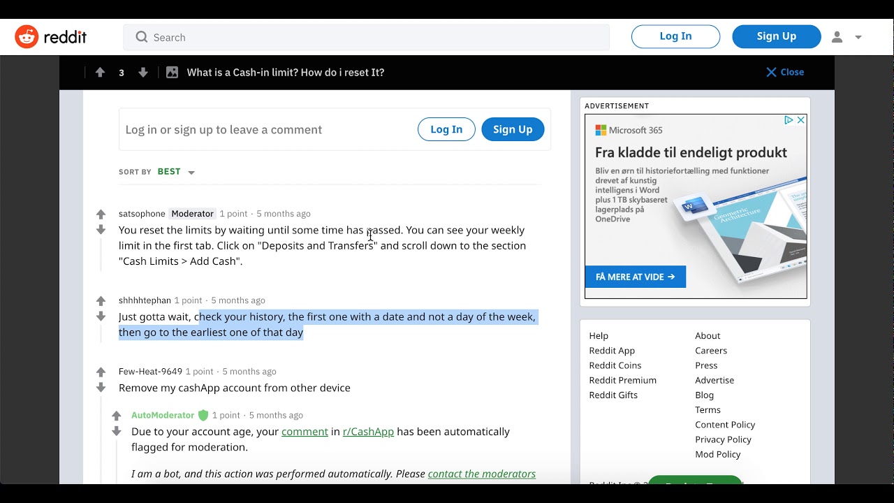Image resolution: width=894 pixels, height=503 pixels.
Task: Downvote the post in the header bar
Action: [143, 72]
